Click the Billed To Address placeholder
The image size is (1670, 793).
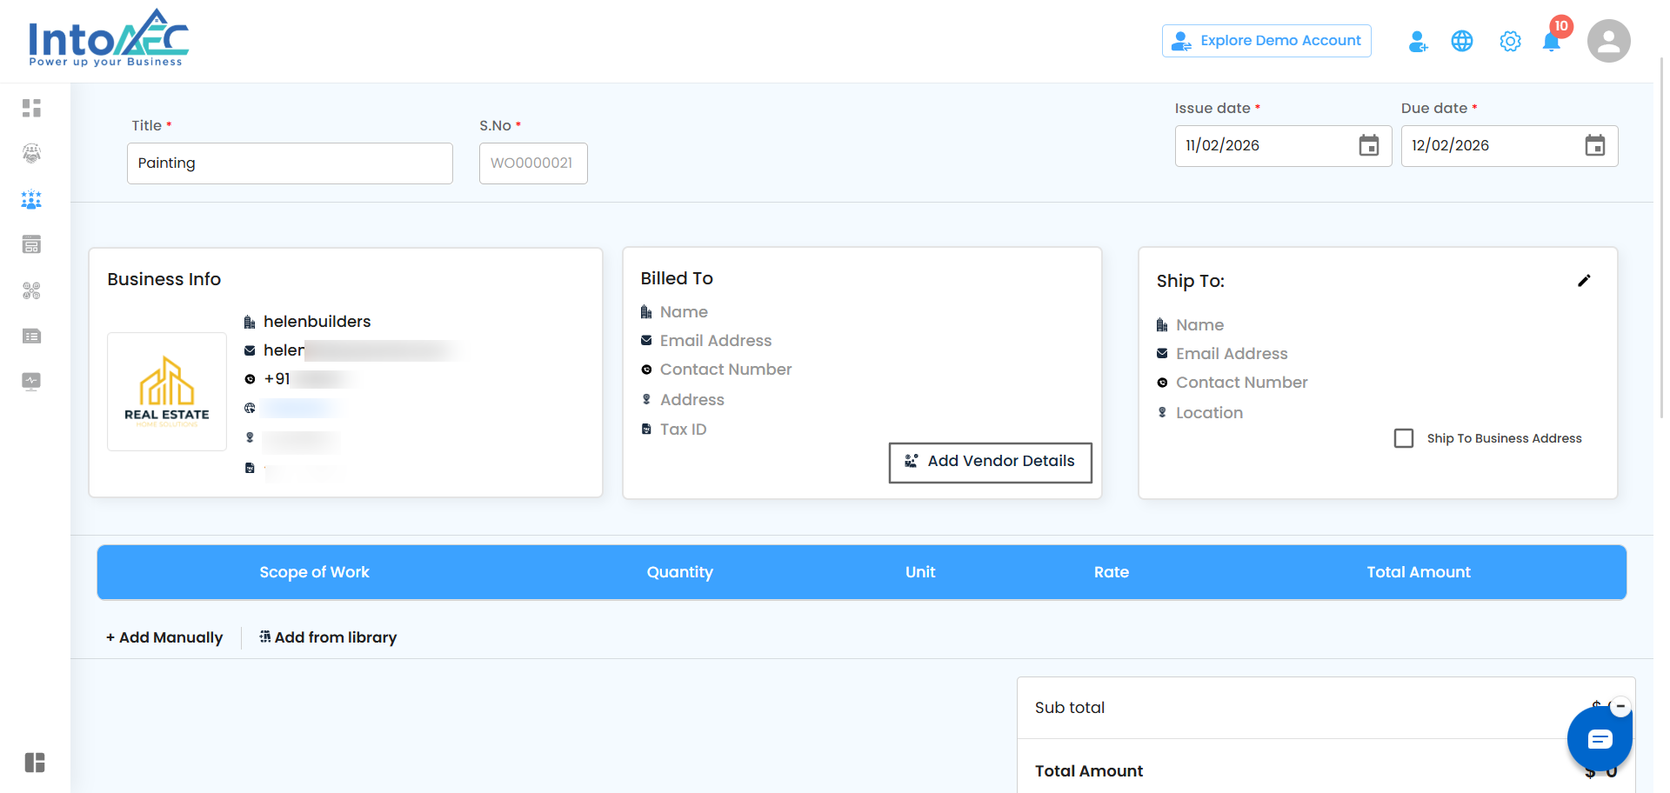(692, 400)
